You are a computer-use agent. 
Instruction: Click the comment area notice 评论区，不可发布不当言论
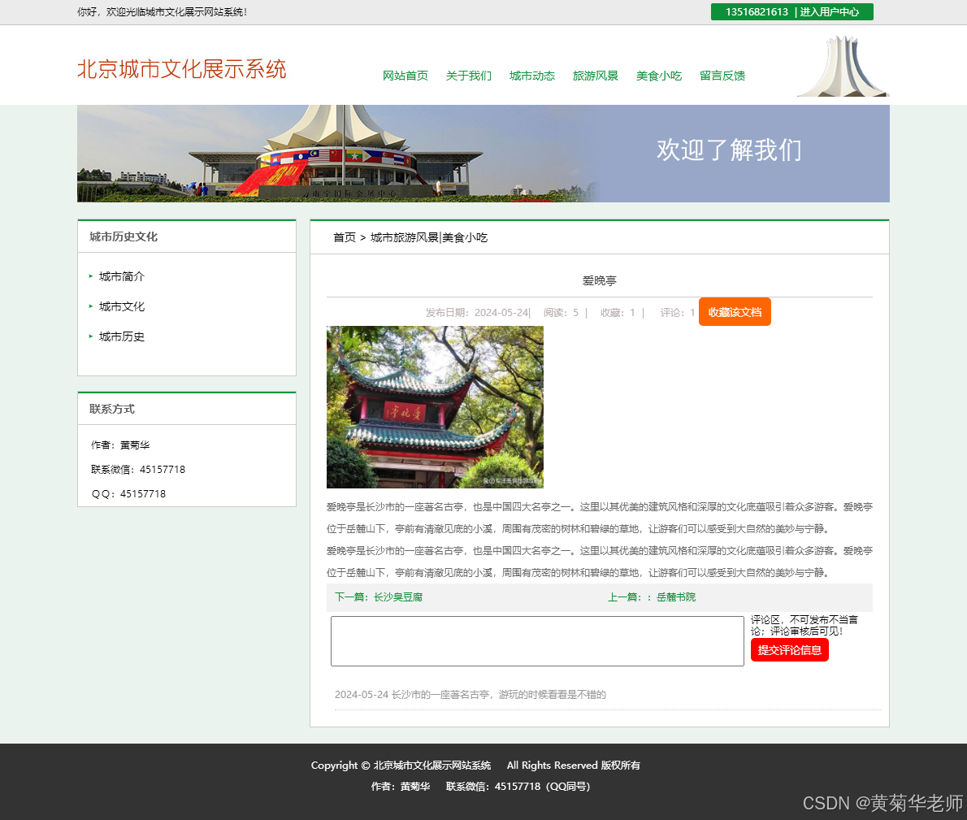tap(804, 625)
